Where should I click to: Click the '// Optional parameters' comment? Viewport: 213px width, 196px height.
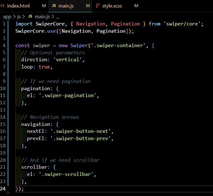click(x=53, y=53)
